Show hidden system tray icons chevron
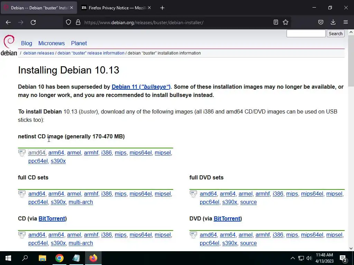This screenshot has width=354, height=265. tap(292, 258)
